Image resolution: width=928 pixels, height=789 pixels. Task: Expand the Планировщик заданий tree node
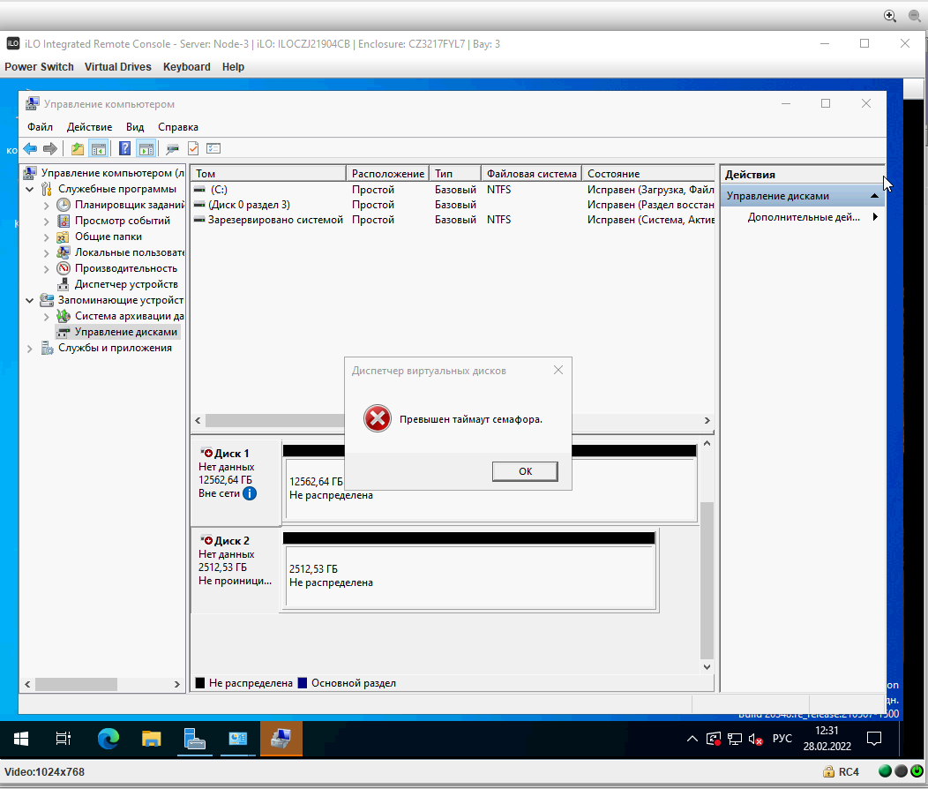(x=46, y=206)
